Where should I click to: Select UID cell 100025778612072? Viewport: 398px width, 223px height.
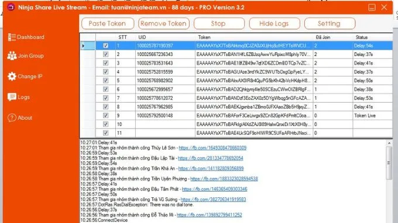coord(165,98)
